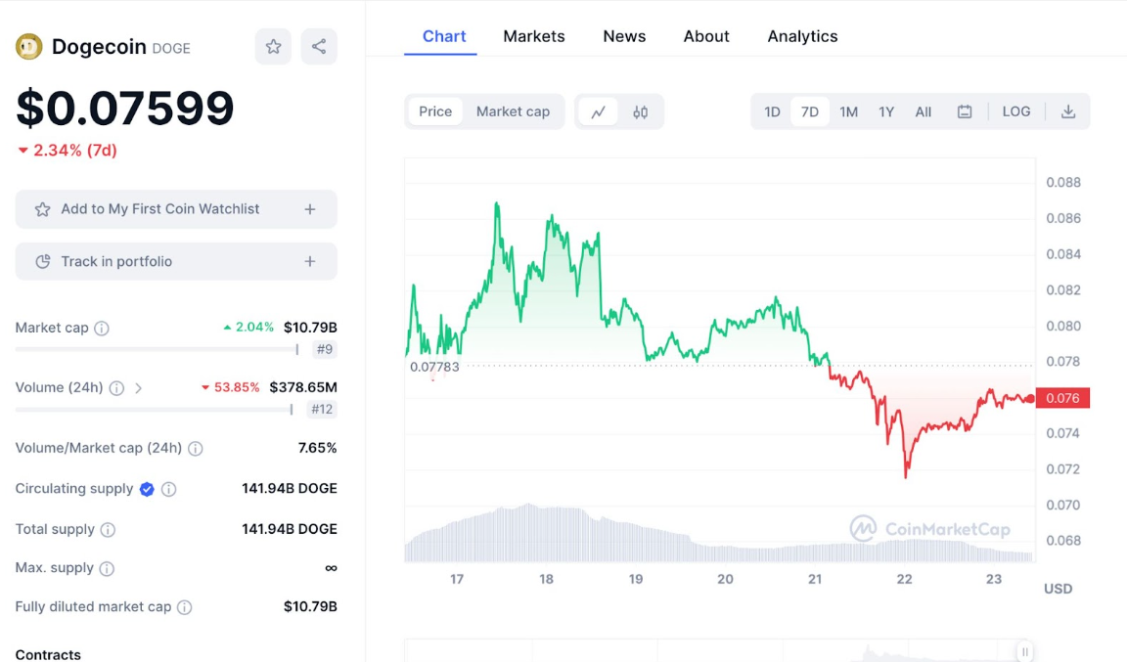Switch to candlestick chart icon
This screenshot has width=1127, height=662.
(641, 111)
